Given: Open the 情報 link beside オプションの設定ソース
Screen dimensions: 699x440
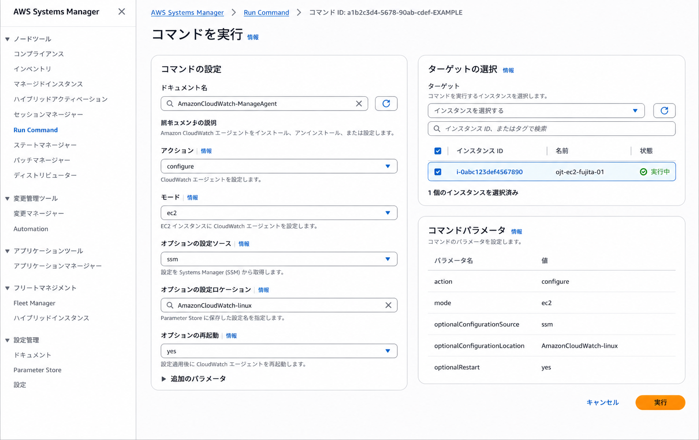Looking at the screenshot, I should tap(244, 244).
